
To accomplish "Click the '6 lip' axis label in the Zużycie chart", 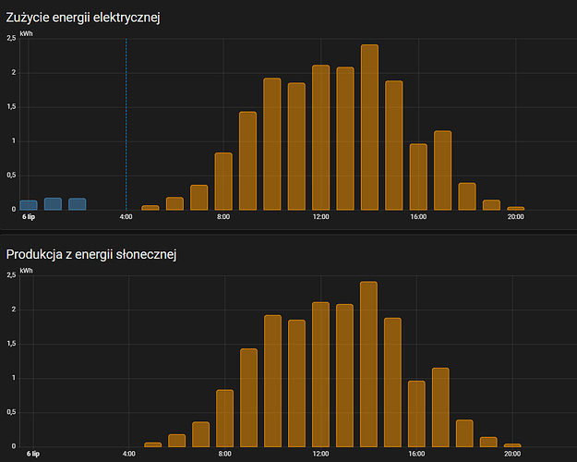I will 29,217.
